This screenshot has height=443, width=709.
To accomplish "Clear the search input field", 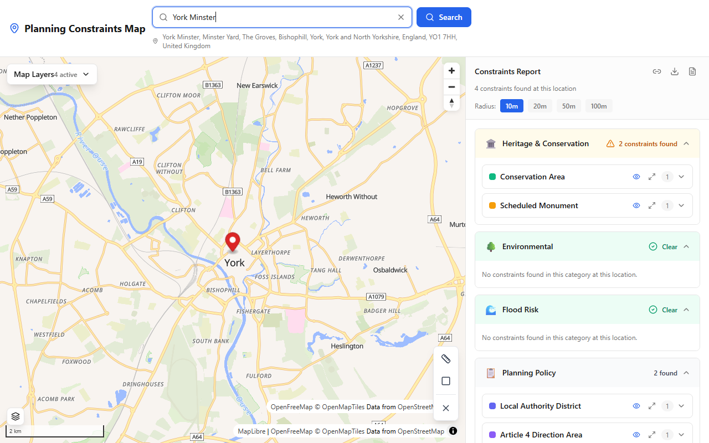I will (400, 17).
